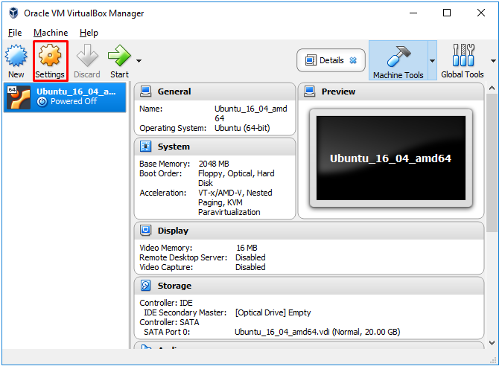Open the Display section header link
The width and height of the screenshot is (502, 369).
pyautogui.click(x=173, y=231)
